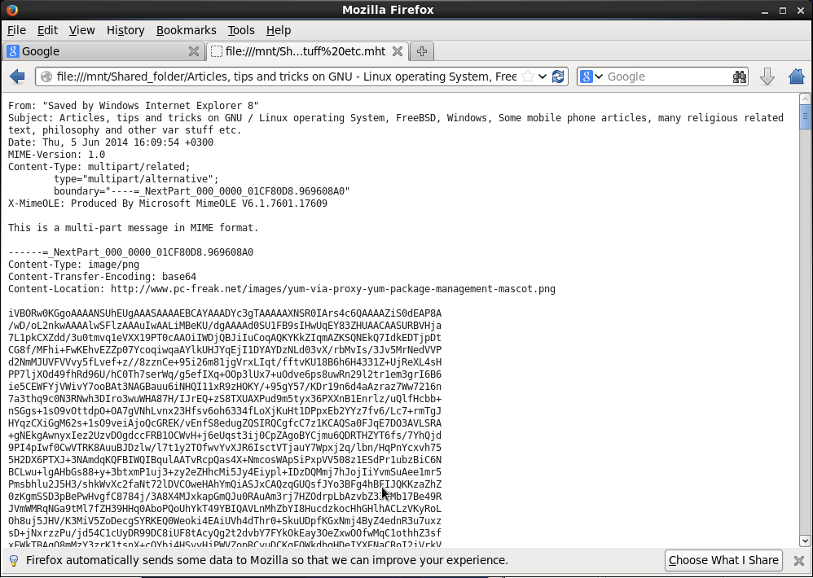Close the Google tab
The image size is (813, 578).
tap(193, 50)
